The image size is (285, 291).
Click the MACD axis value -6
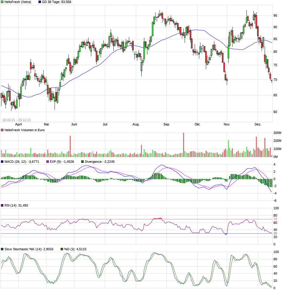[275, 200]
